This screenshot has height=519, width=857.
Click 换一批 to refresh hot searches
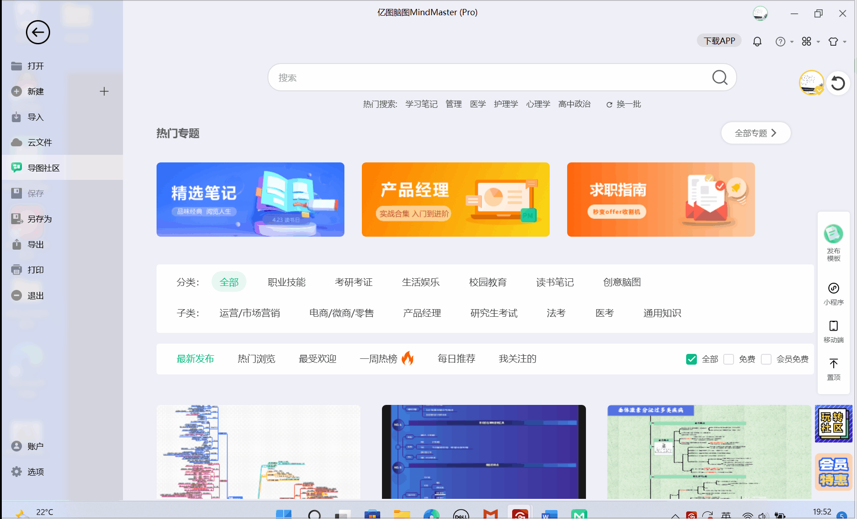coord(624,104)
